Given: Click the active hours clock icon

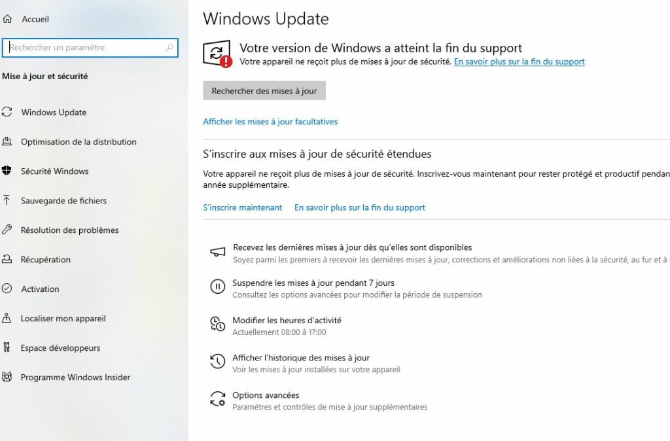Looking at the screenshot, I should (217, 324).
